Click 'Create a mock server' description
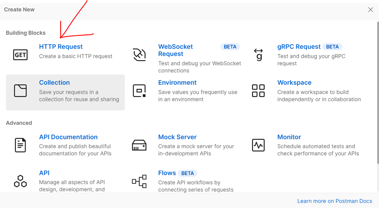The width and height of the screenshot is (379, 208). [196, 150]
